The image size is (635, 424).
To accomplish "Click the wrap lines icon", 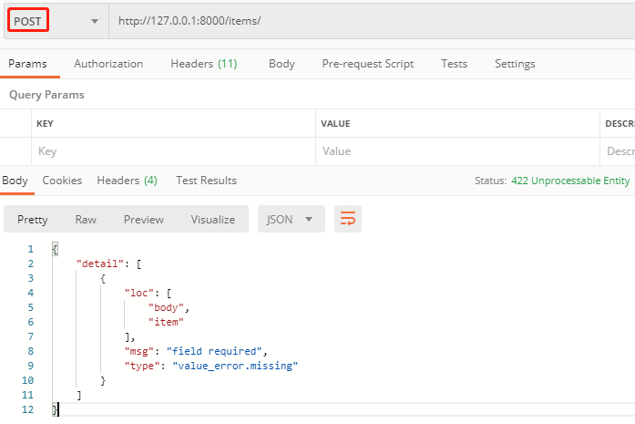I will pos(349,219).
